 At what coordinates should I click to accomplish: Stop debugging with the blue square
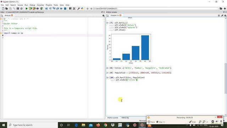(65, 9)
